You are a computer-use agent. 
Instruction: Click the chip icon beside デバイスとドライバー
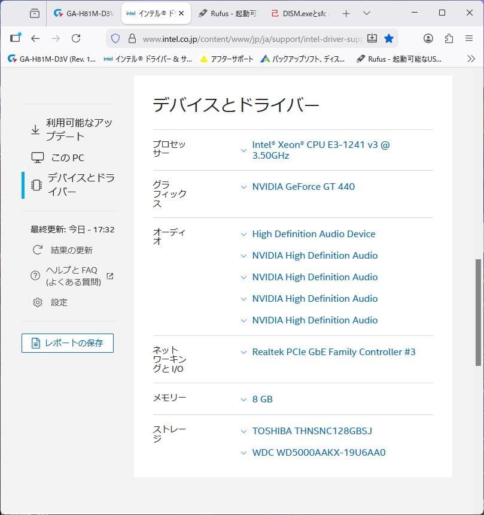click(x=36, y=185)
